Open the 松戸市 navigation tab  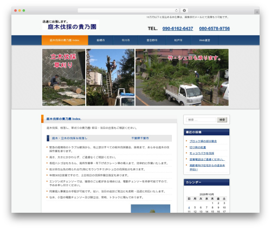(x=178, y=40)
